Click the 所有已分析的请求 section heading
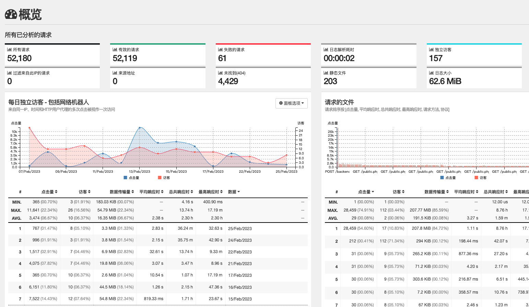529x307 pixels. click(x=28, y=35)
